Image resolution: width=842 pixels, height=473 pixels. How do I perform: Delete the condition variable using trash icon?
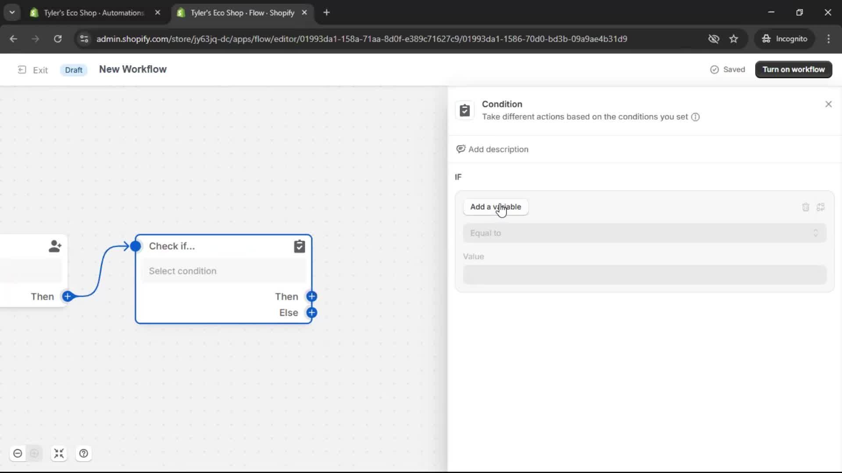pos(806,207)
